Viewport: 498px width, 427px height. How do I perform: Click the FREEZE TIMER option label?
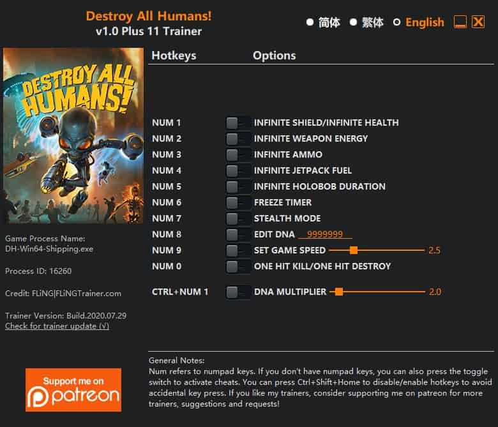[x=283, y=202]
